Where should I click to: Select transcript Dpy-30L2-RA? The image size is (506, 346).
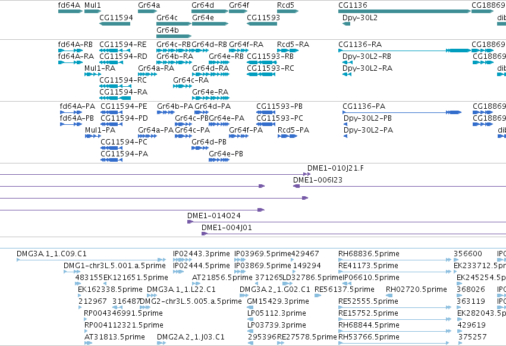pyautogui.click(x=367, y=68)
